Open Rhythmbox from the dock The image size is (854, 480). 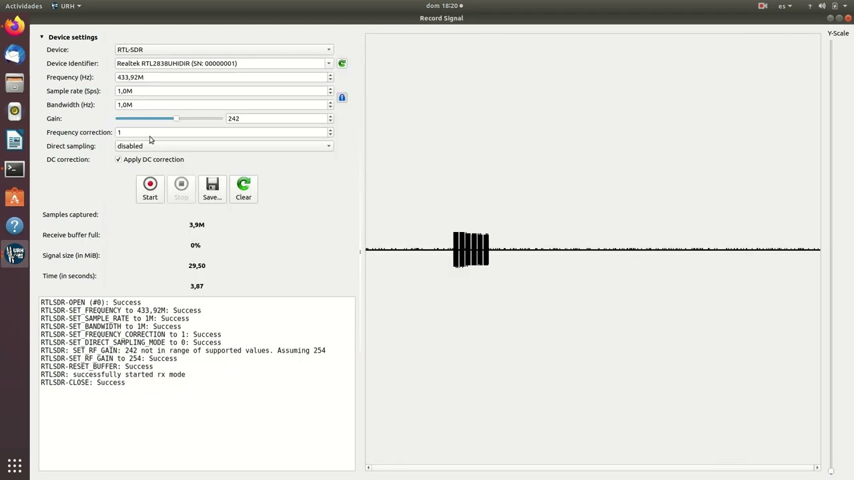[x=15, y=111]
